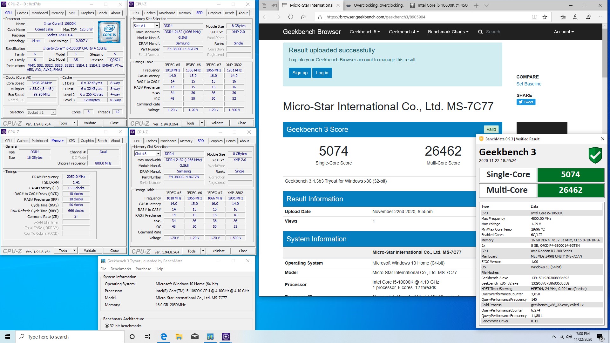The image size is (610, 343).
Task: Toggle reading view in the address bar
Action: click(x=534, y=17)
